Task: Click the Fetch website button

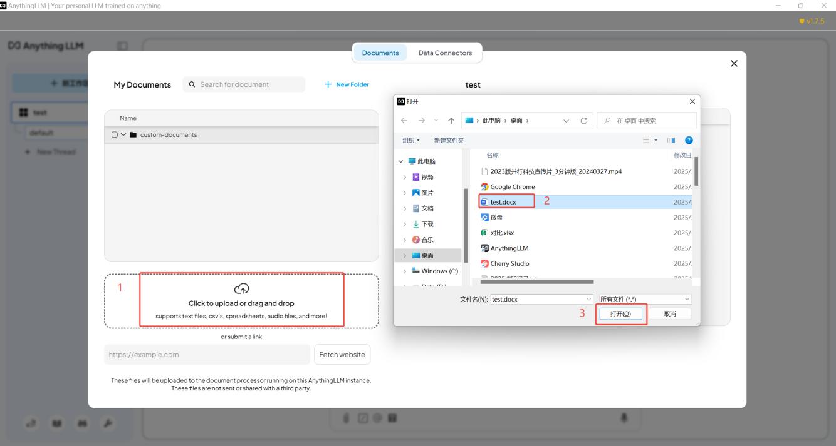Action: tap(342, 355)
